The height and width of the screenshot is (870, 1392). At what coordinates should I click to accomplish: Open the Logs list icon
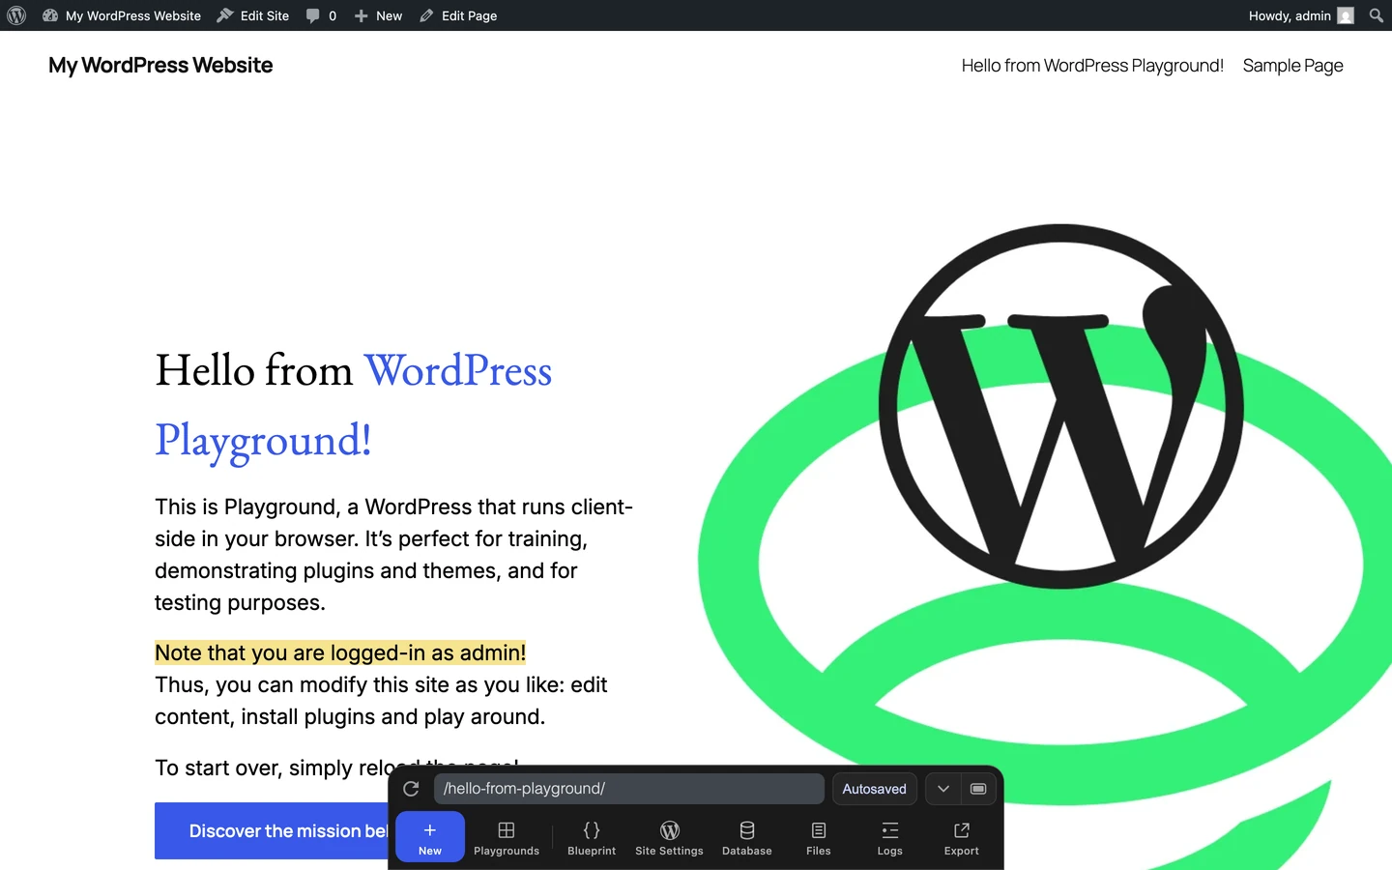890,837
